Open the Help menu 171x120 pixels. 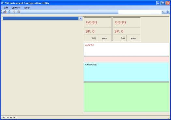coord(27,7)
